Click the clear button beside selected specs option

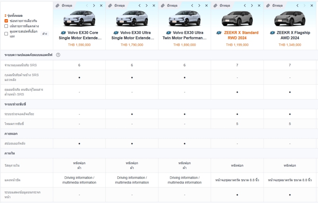click(45, 34)
